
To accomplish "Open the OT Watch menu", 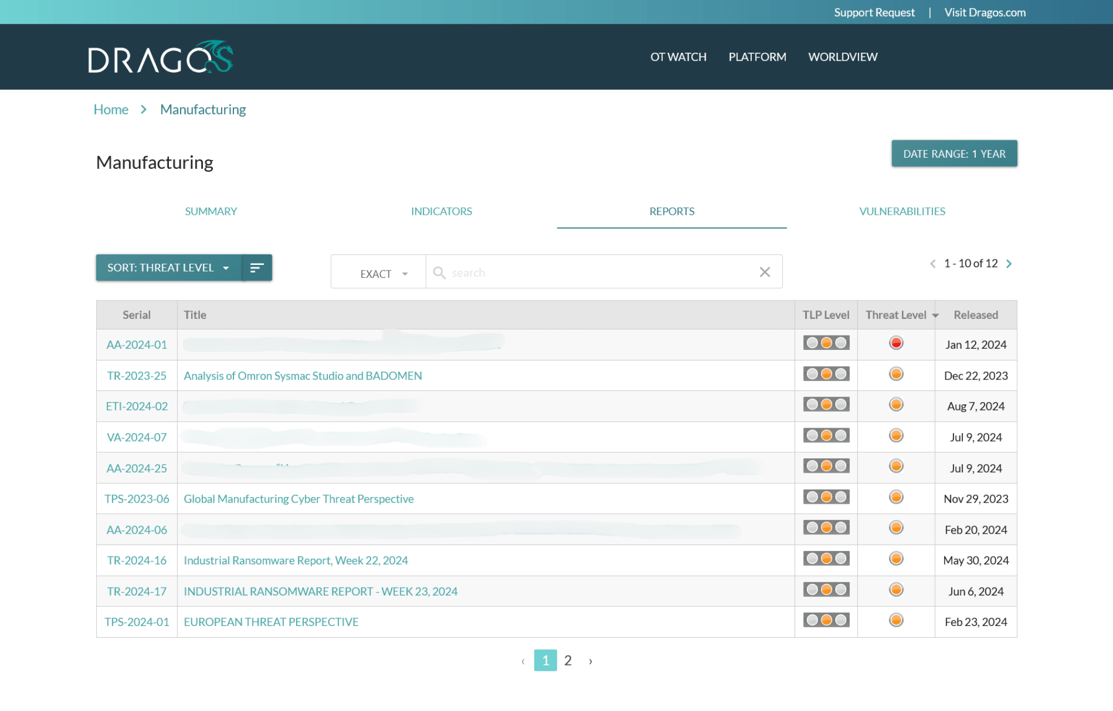I will 678,57.
